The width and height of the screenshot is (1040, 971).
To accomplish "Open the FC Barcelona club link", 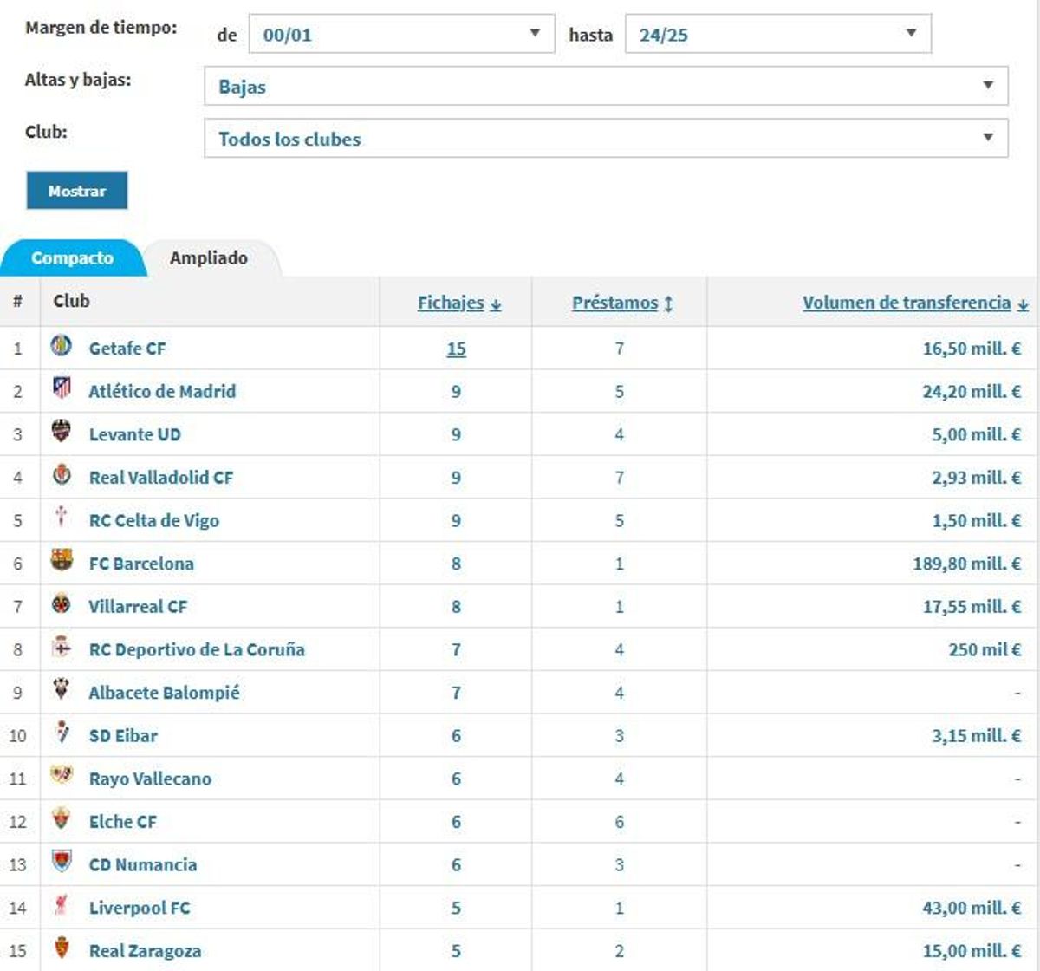I will pos(141,564).
